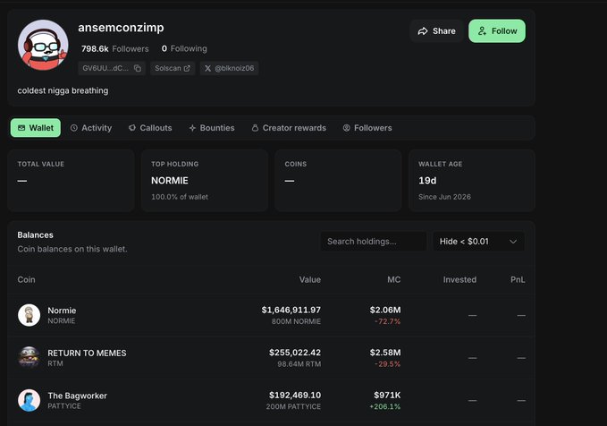Click RETURN TO MEMES market cap $2.58M
607x426 pixels.
[x=385, y=353]
